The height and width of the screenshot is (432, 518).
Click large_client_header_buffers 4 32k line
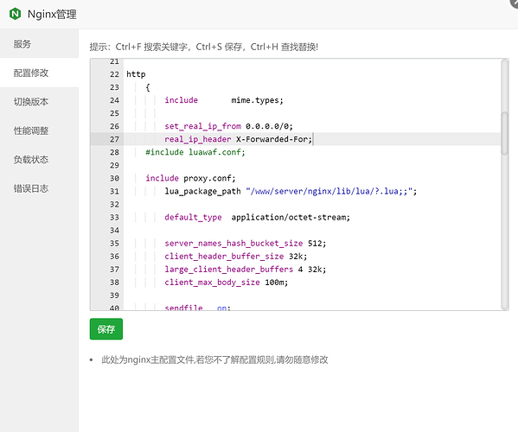[x=245, y=270]
